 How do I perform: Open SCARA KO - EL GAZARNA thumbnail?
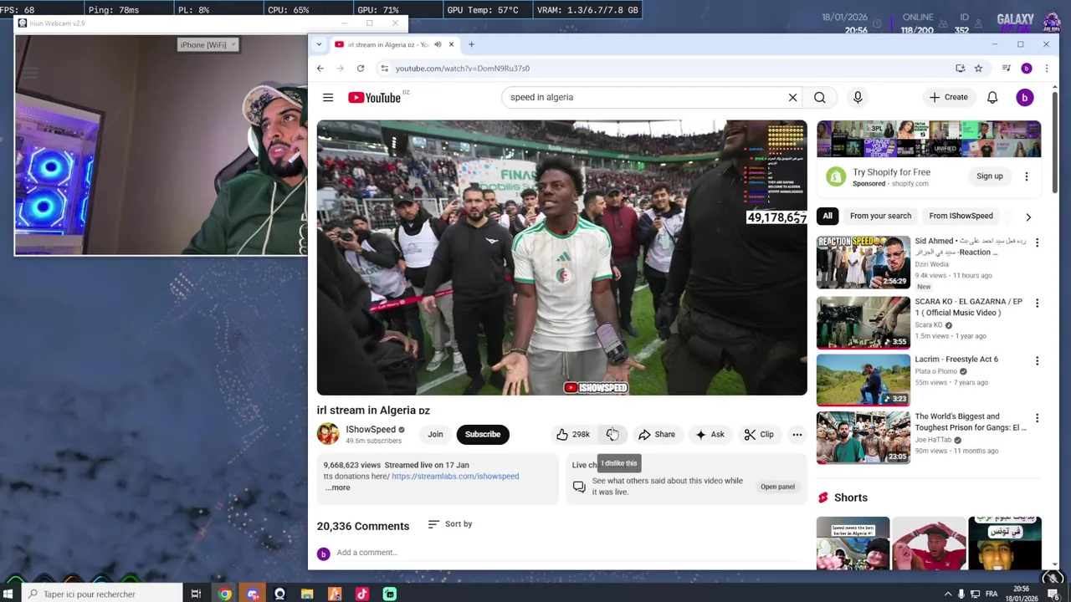click(x=863, y=323)
